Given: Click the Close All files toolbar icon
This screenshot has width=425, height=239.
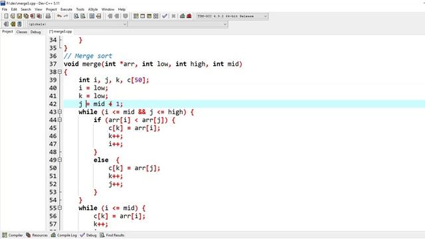Looking at the screenshot, I should [x=39, y=16].
